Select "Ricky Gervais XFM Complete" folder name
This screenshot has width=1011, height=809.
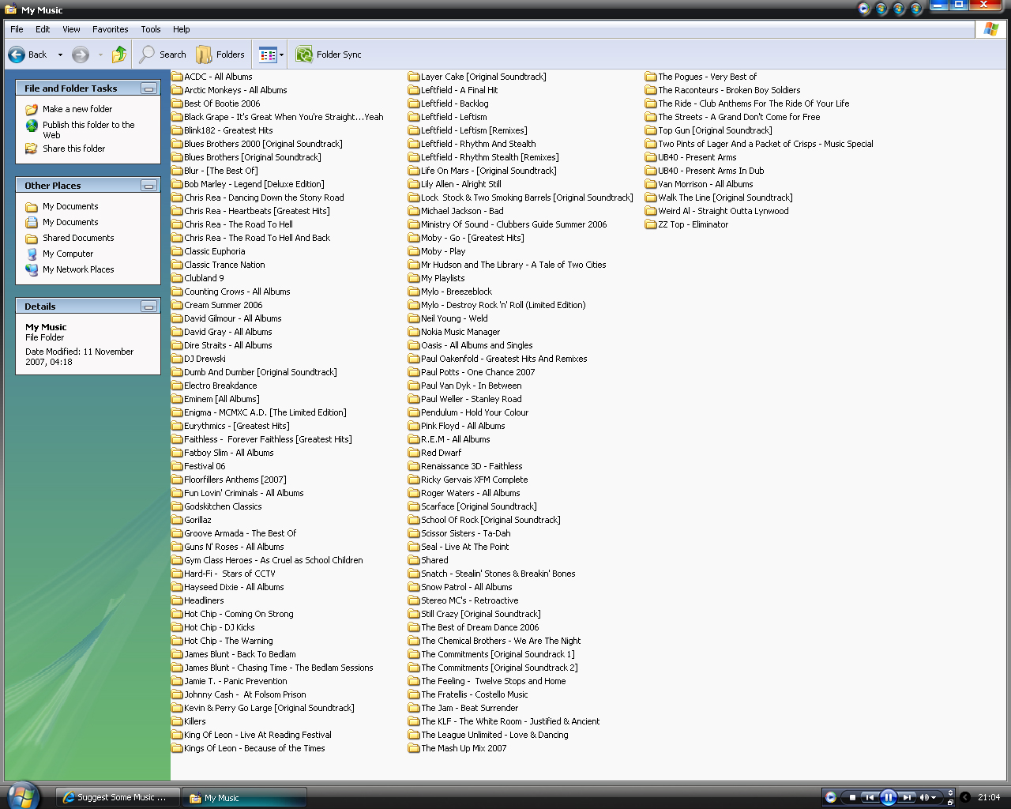(475, 480)
